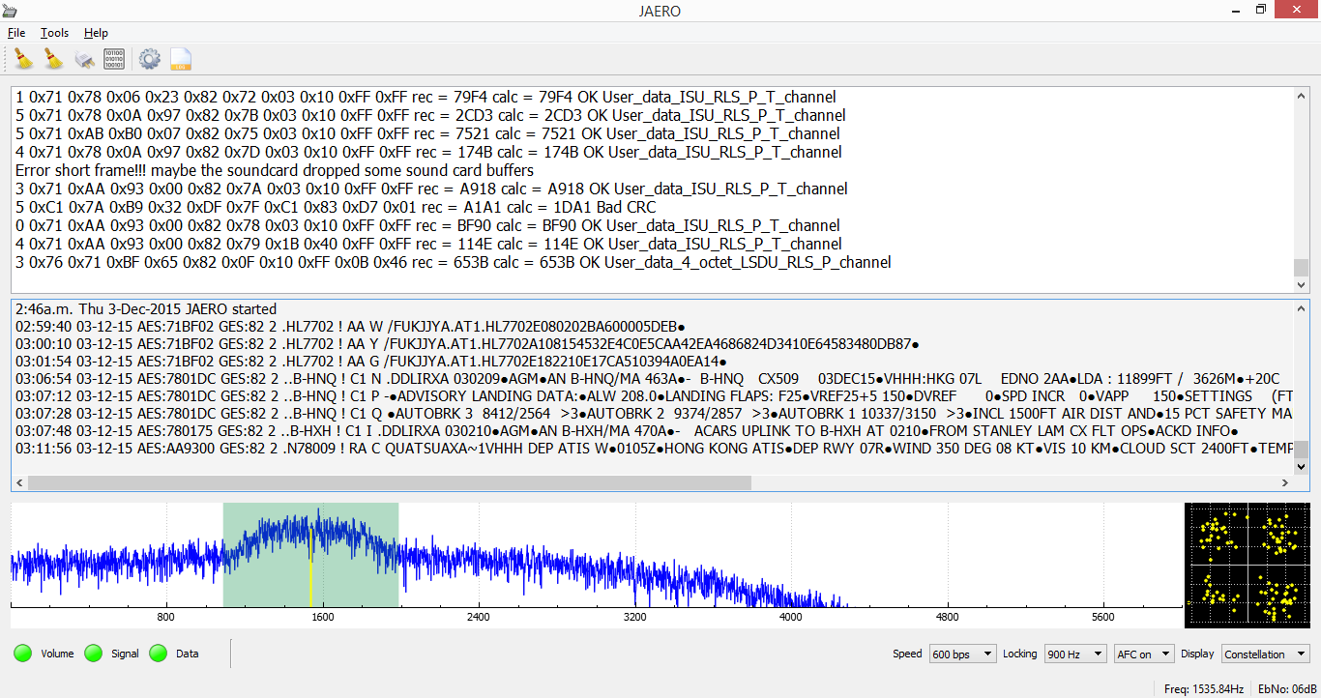Click the 3200 label on spectrum axis
The width and height of the screenshot is (1321, 698).
(x=635, y=617)
